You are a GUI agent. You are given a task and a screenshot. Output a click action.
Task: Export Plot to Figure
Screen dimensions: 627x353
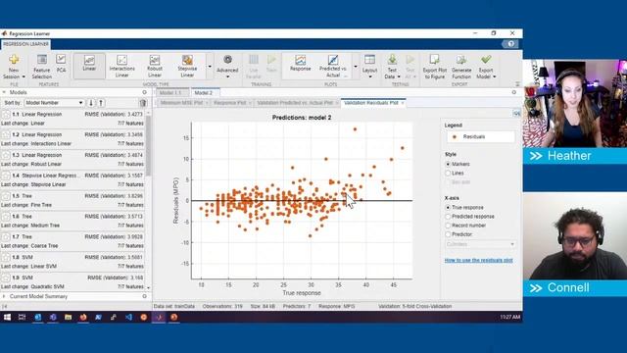[x=435, y=67]
